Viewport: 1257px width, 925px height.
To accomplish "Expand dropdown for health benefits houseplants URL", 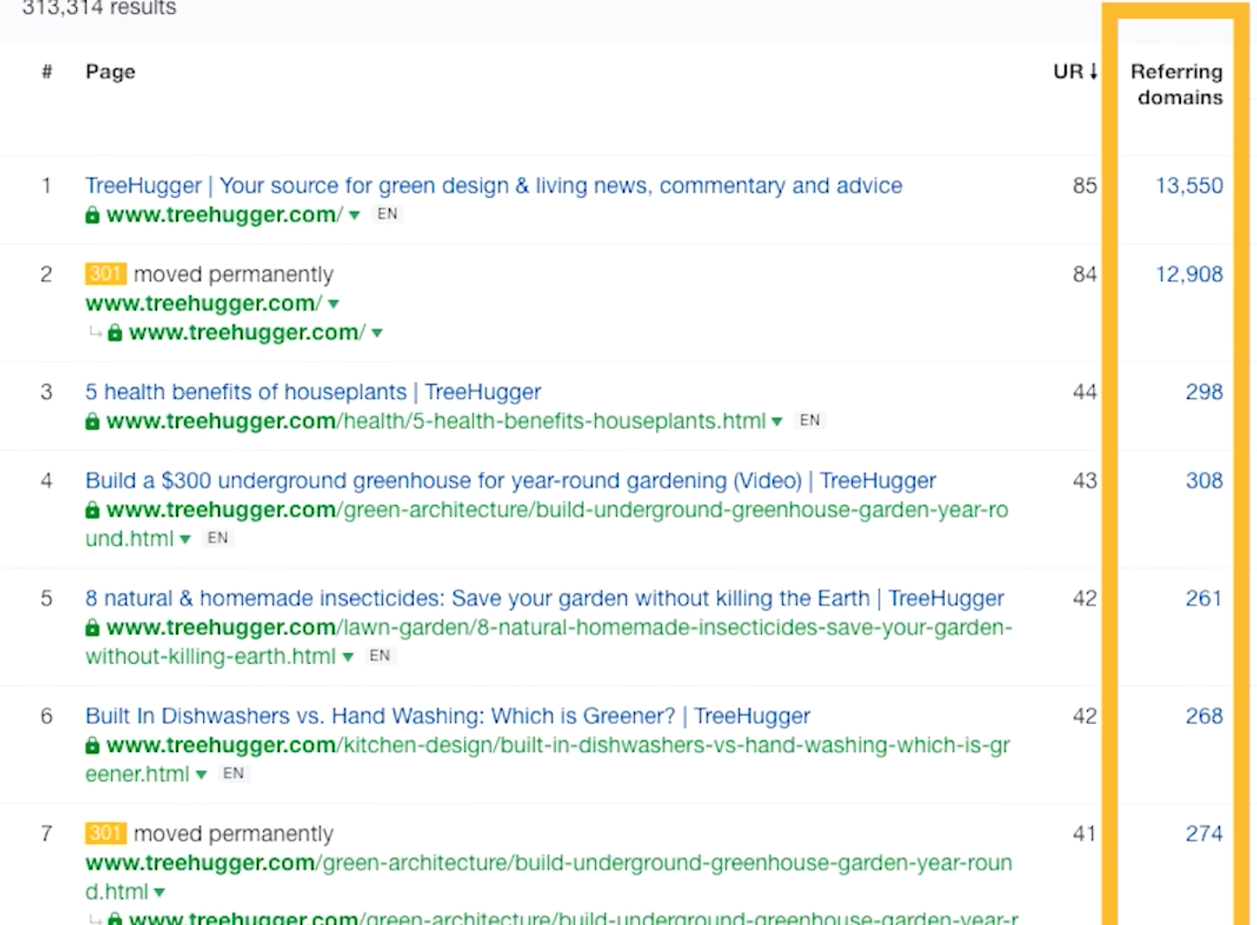I will [777, 422].
